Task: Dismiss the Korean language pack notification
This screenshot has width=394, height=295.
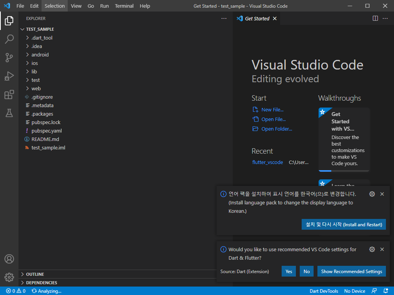Action: point(382,194)
